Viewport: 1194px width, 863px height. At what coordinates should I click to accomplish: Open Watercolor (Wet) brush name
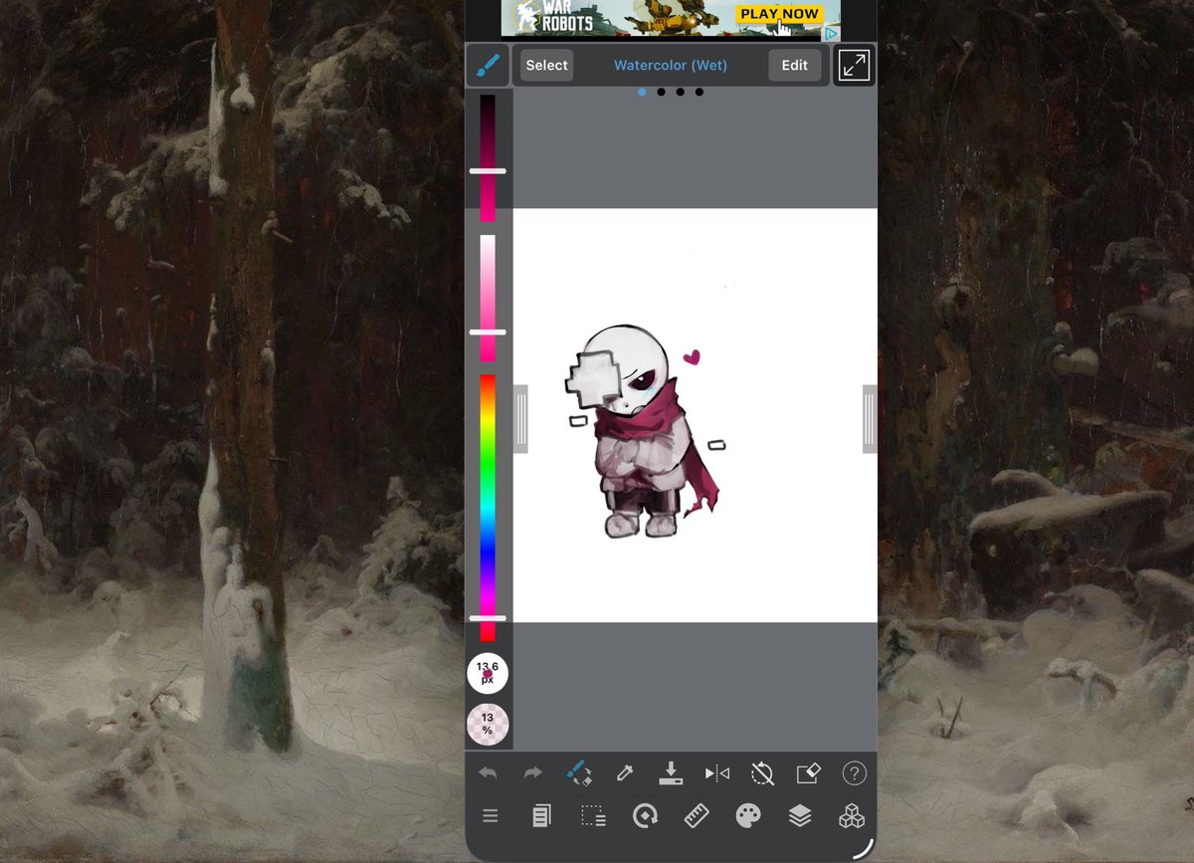[x=671, y=66]
